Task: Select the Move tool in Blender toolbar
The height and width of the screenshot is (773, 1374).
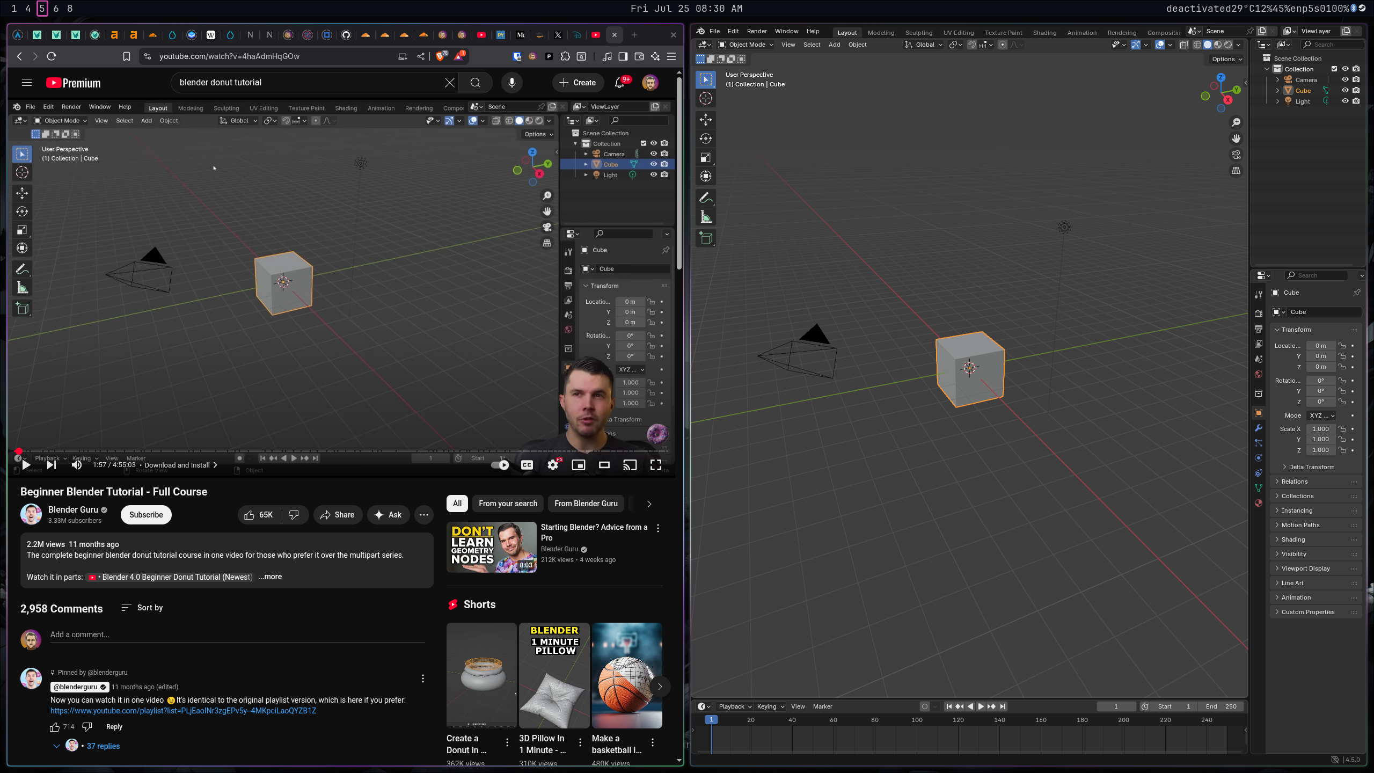Action: point(706,120)
